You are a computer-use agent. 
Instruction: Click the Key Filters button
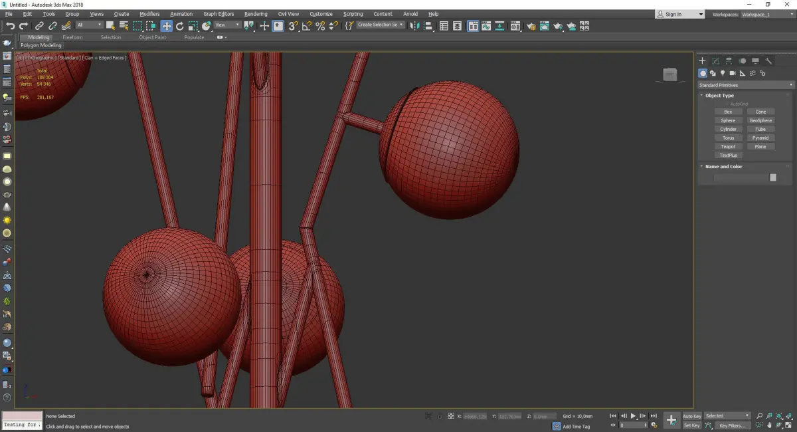(731, 425)
